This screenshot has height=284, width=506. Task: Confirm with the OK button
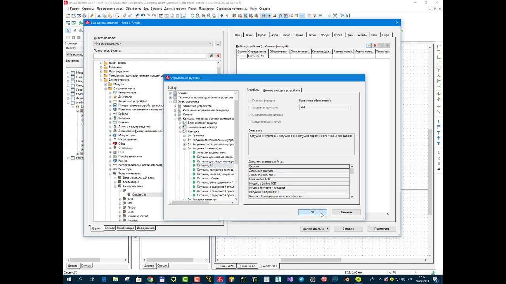coord(312,212)
